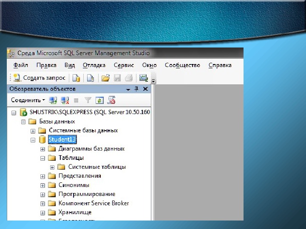The image size is (306, 229).
Task: Select the Представления item
Action: [x=79, y=176]
